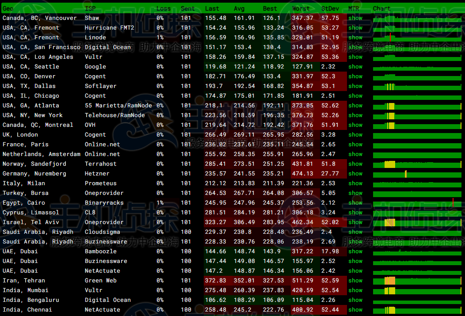Screen dimensions: 465x316
Task: Open MTR show link for Fremont Linode row
Action: point(355,38)
